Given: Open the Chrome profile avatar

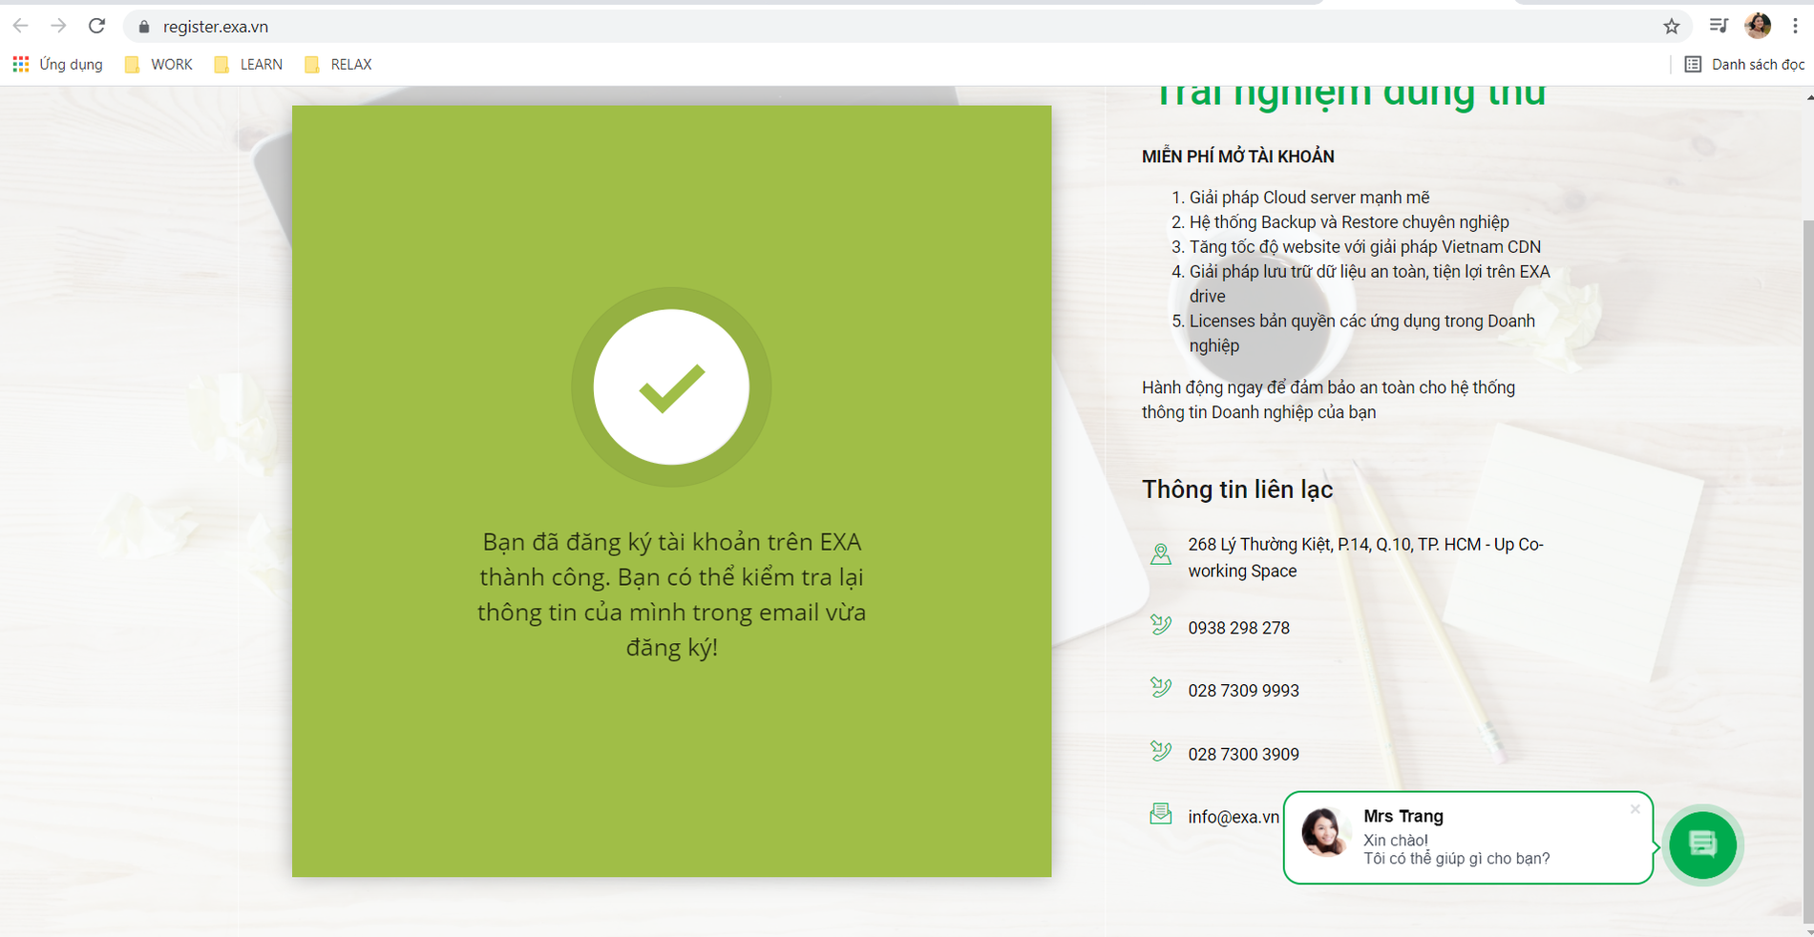Looking at the screenshot, I should pos(1757,26).
